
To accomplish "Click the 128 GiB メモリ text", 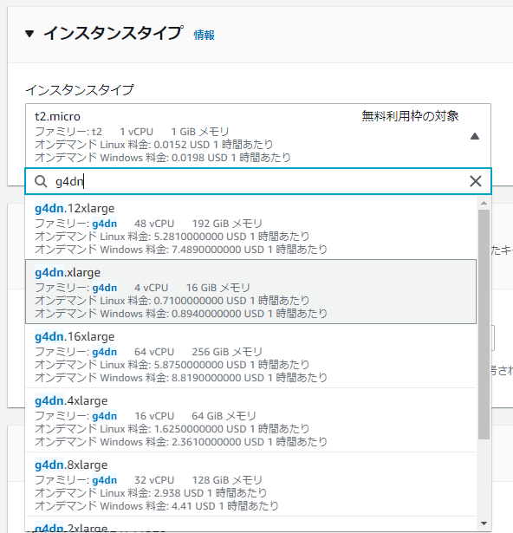I will pyautogui.click(x=227, y=480).
